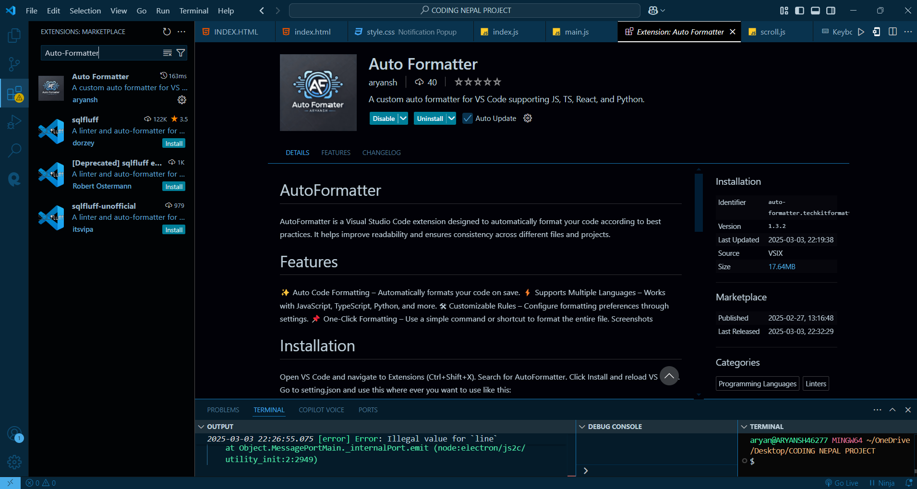Install the deprecated sqlfluff by Robert Ostermann
Screen dimensions: 917x489
click(174, 187)
